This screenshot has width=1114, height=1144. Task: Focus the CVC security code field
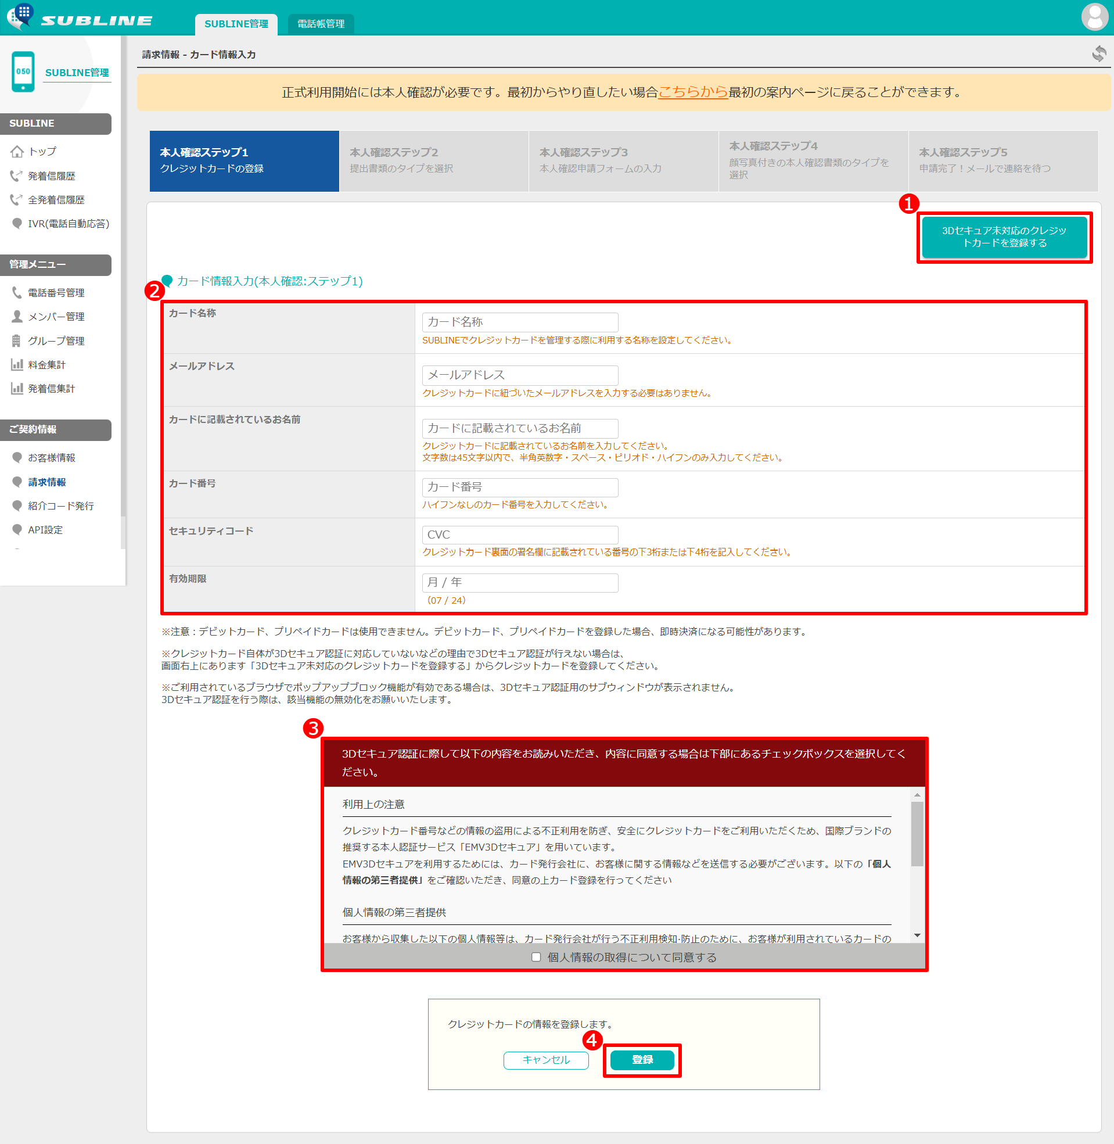click(520, 535)
